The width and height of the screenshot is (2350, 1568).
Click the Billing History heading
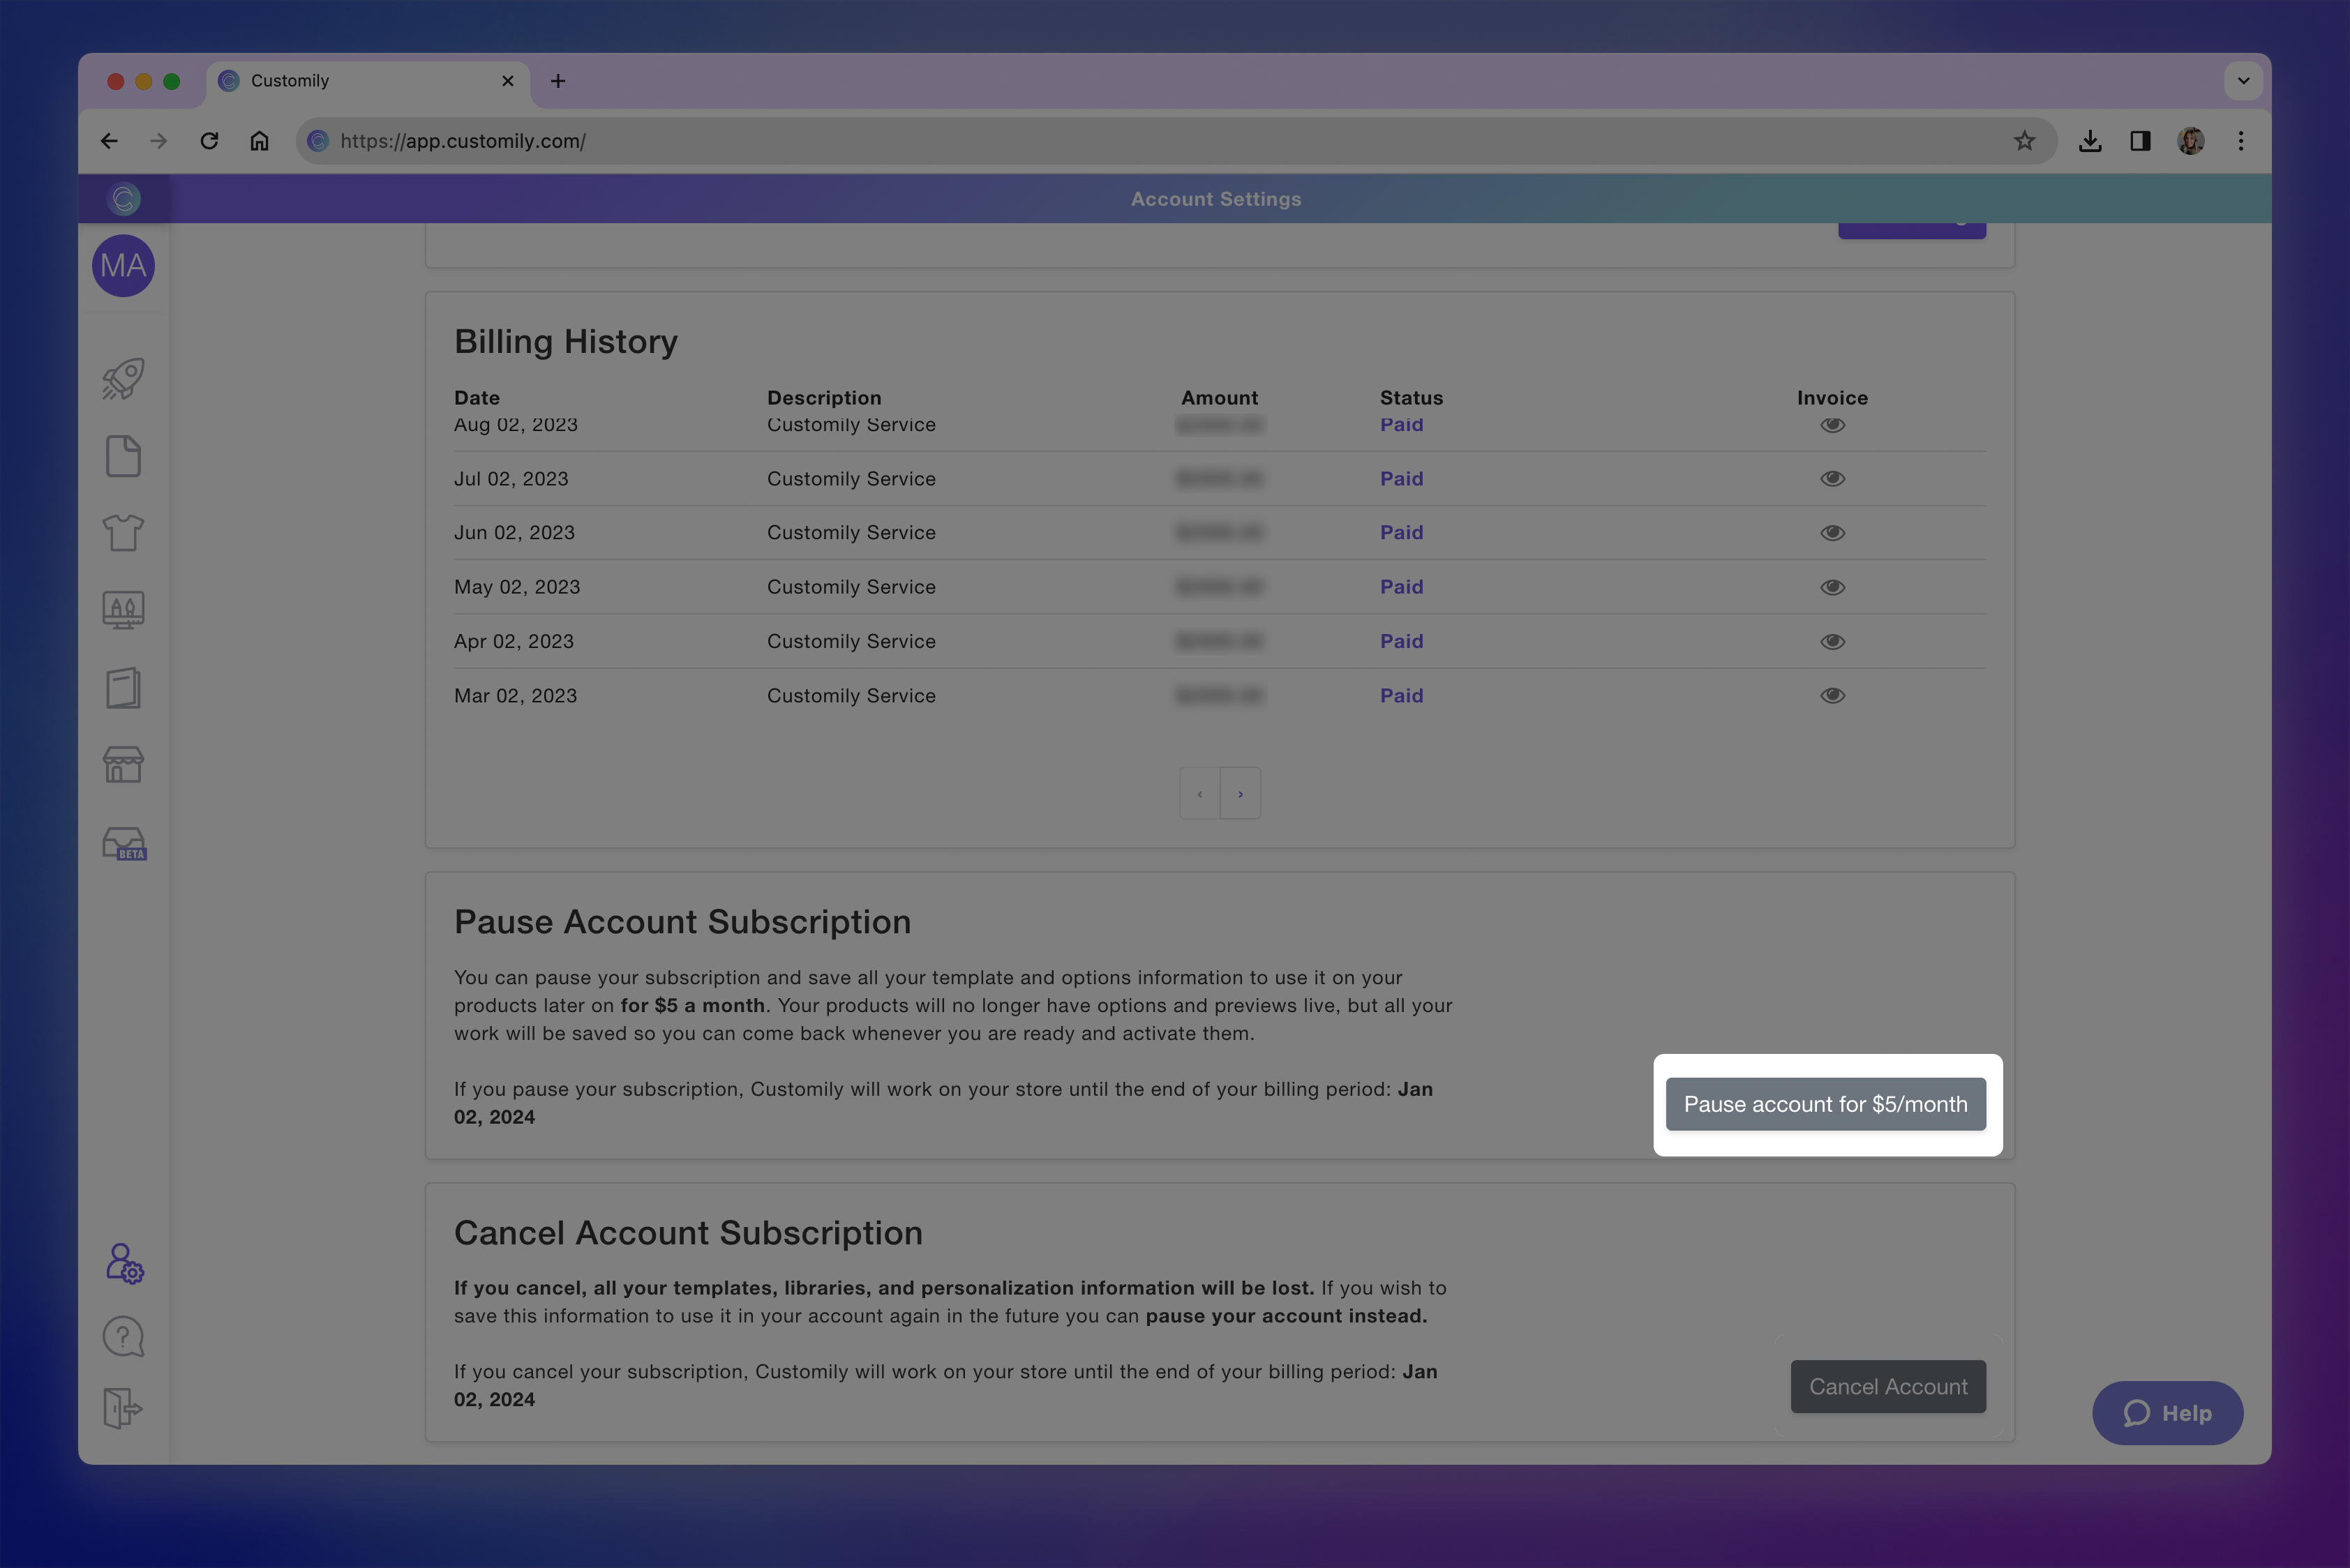[x=567, y=342]
